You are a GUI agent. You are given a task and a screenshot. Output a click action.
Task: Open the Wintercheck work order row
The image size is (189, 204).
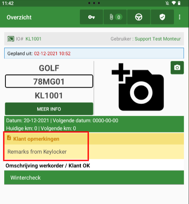(94, 178)
